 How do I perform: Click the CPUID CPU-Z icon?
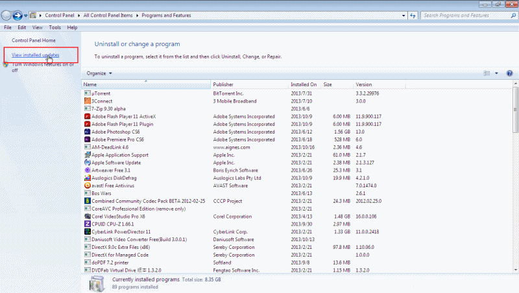(88, 224)
